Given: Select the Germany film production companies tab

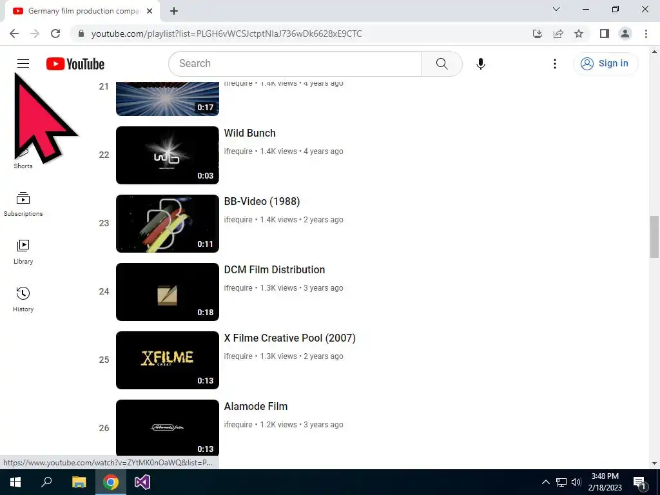Looking at the screenshot, I should point(82,11).
